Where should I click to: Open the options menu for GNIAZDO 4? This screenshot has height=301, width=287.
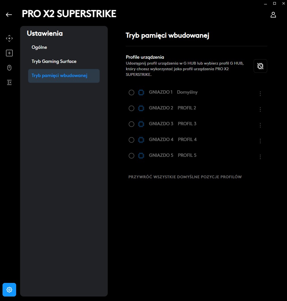coord(260,141)
